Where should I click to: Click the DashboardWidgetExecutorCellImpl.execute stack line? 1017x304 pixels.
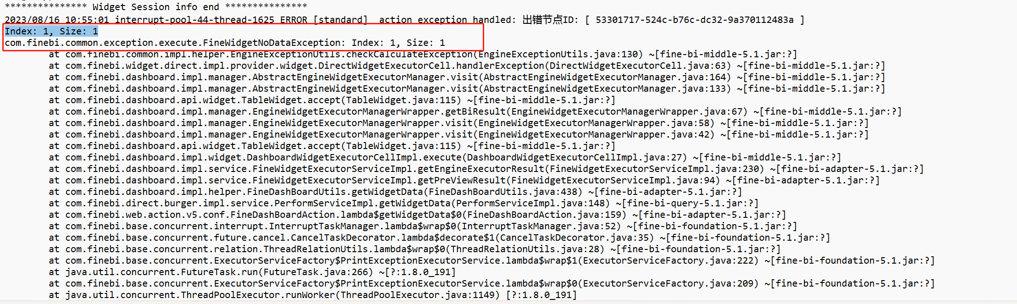[445, 157]
